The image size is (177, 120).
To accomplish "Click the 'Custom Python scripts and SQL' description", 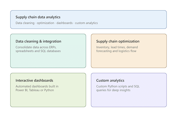I will pyautogui.click(x=118, y=86).
